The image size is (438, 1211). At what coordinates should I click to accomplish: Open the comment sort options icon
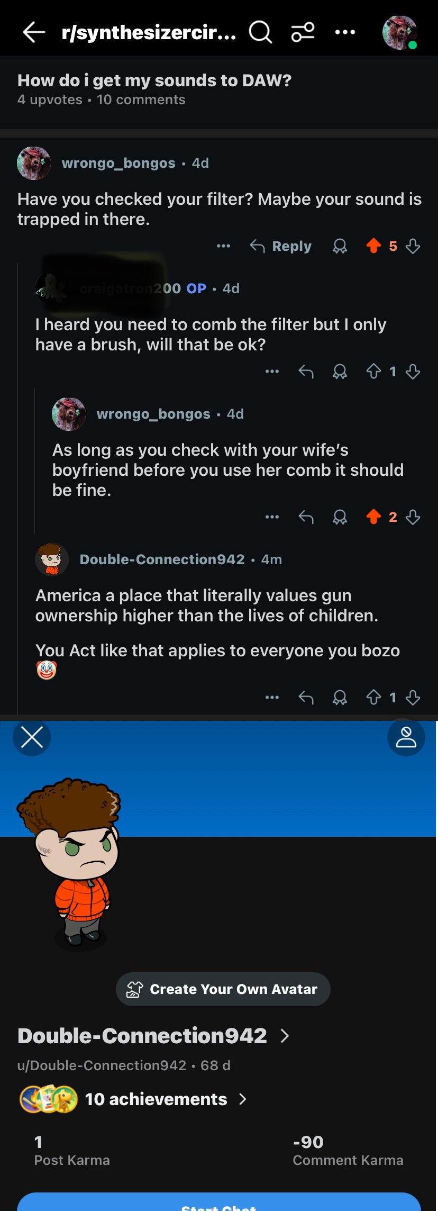click(x=303, y=32)
